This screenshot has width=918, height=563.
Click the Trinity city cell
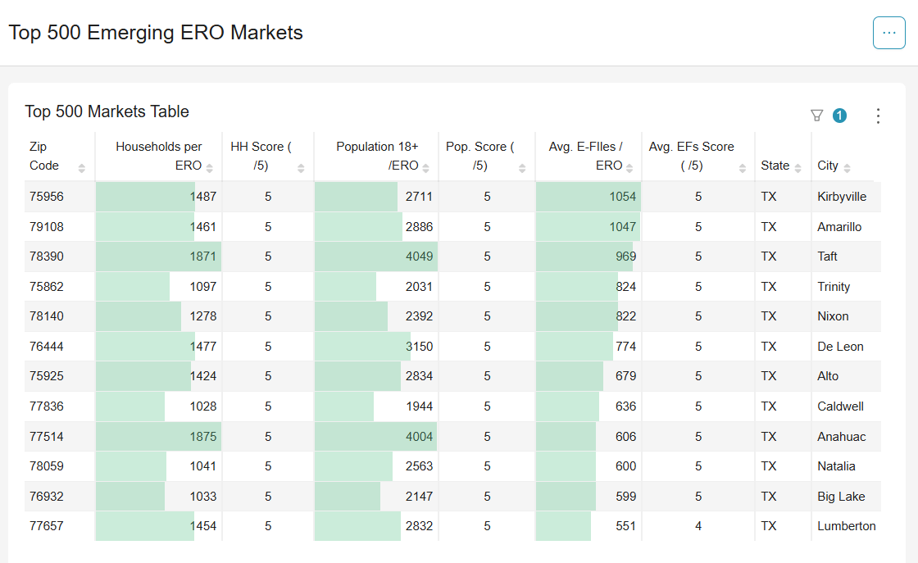point(846,287)
